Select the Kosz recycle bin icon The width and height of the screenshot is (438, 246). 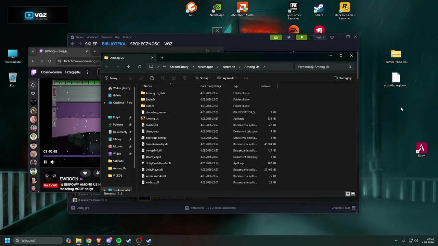coord(13,80)
